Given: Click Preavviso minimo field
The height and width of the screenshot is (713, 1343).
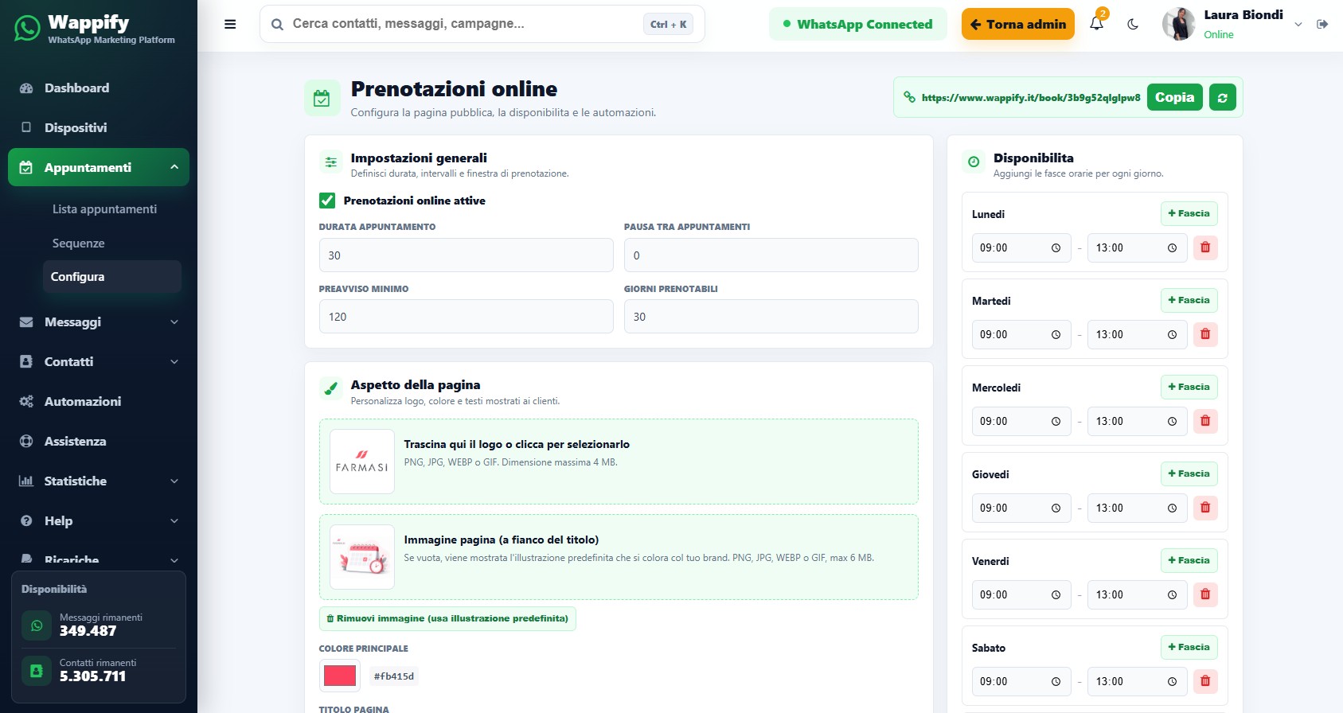Looking at the screenshot, I should (x=466, y=317).
